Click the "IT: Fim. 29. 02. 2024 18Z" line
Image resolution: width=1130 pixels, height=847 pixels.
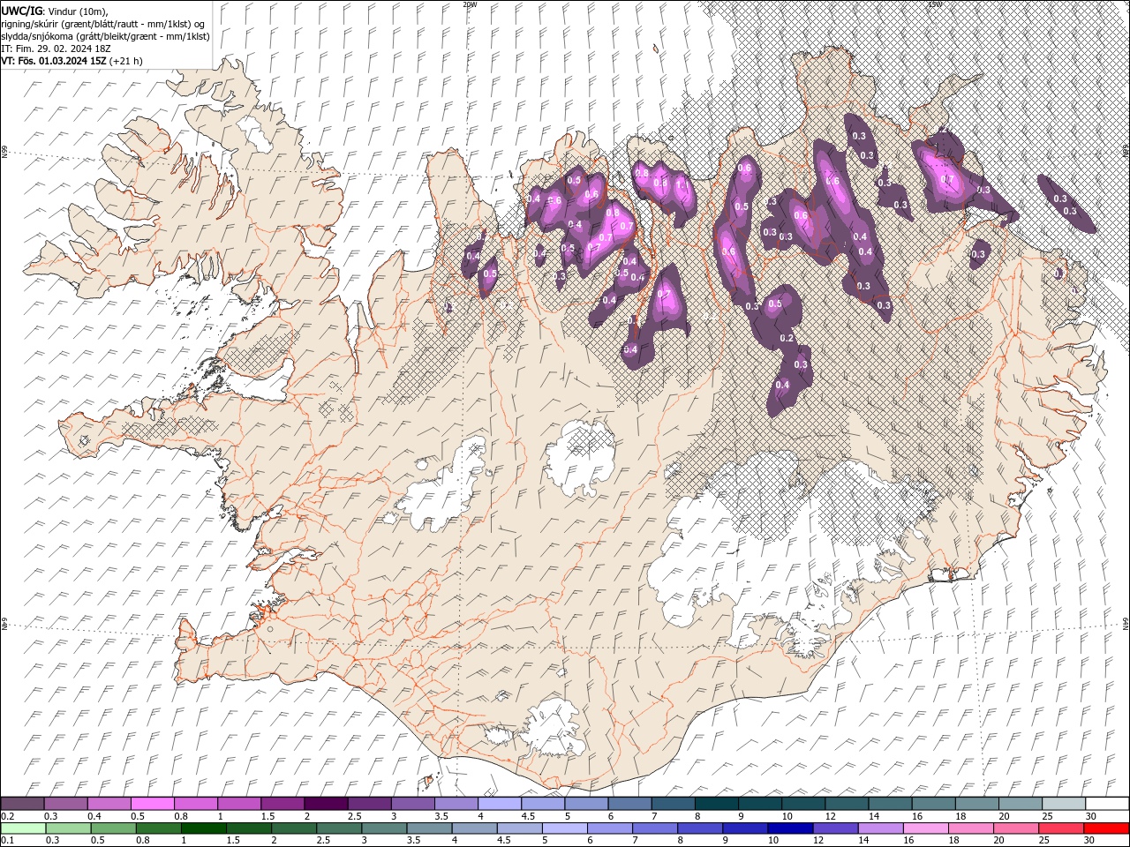(56, 49)
